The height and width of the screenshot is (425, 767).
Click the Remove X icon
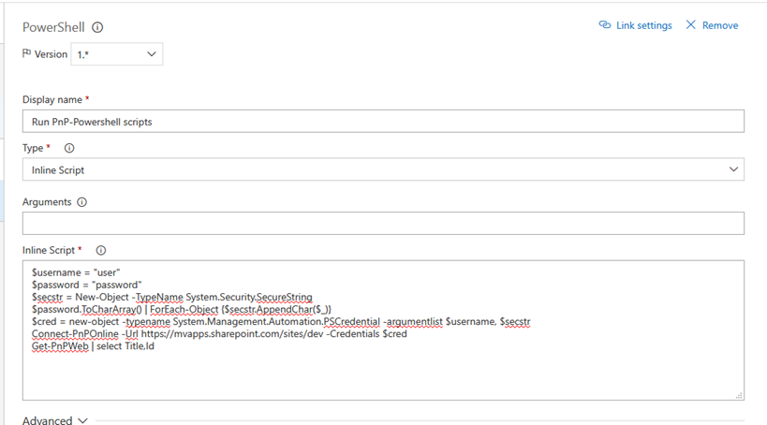(x=691, y=25)
